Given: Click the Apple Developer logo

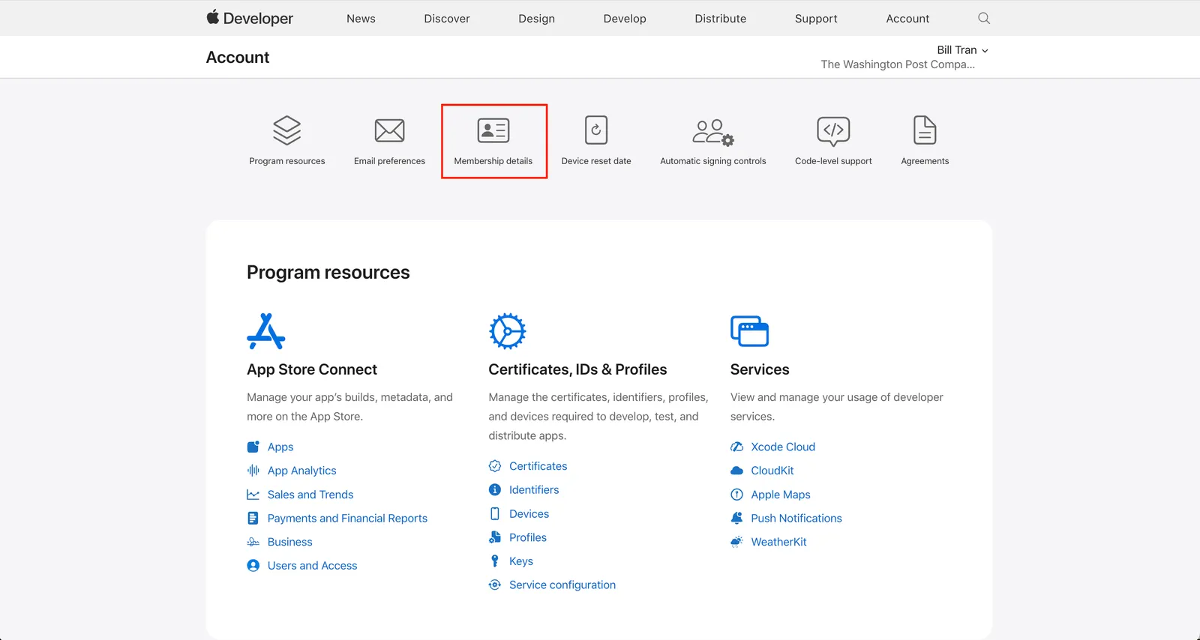Looking at the screenshot, I should point(250,18).
